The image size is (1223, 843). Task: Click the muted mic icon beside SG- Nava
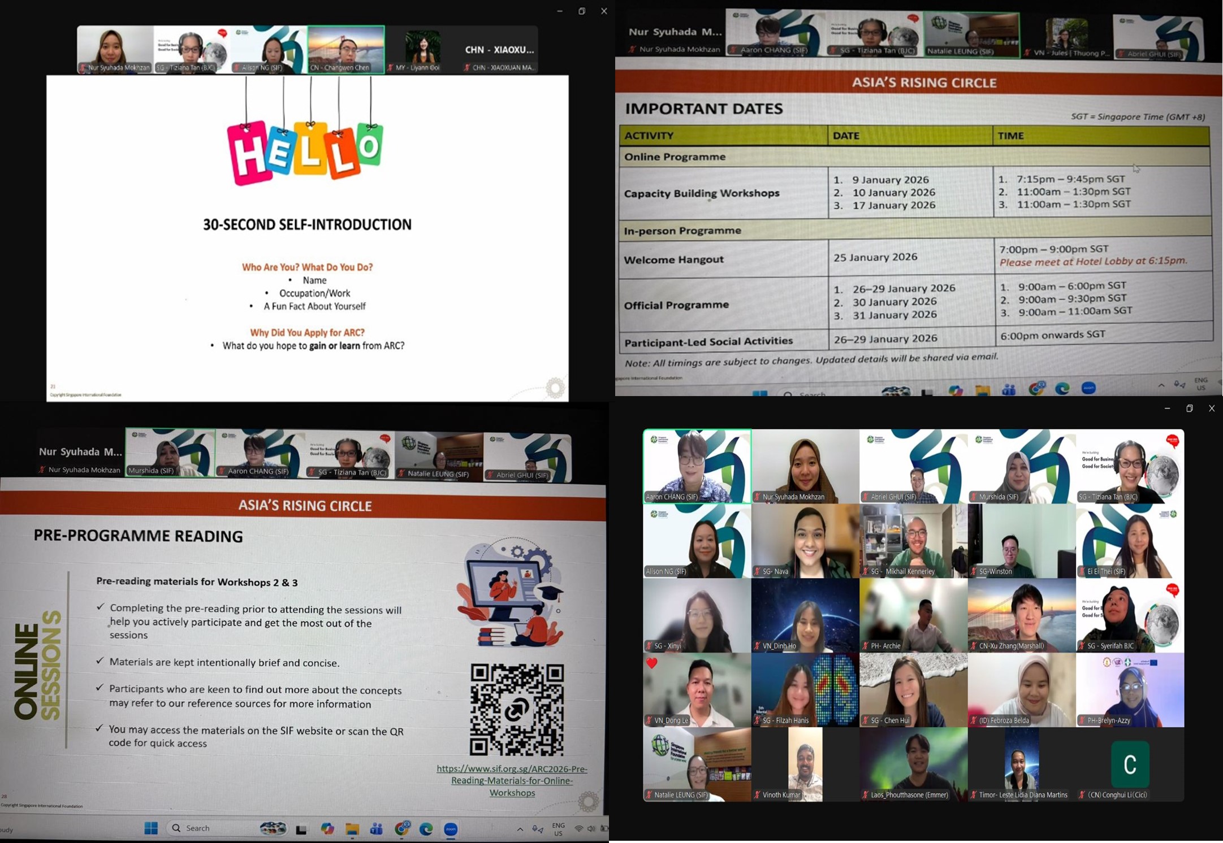pyautogui.click(x=757, y=572)
